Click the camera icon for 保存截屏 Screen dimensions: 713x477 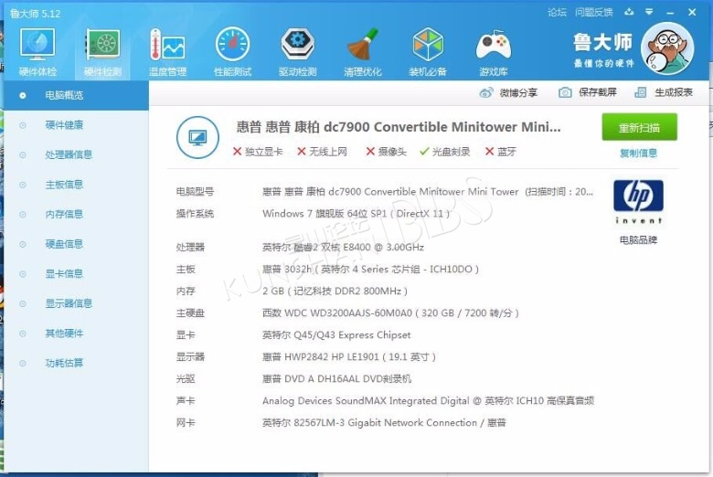(x=565, y=93)
